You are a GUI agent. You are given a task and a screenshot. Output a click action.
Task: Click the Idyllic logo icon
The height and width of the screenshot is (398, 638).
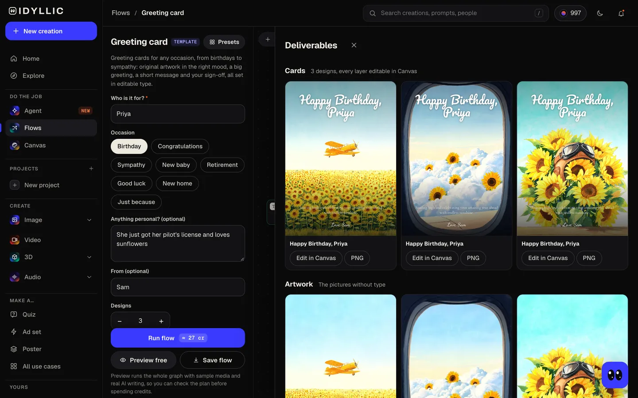click(13, 11)
